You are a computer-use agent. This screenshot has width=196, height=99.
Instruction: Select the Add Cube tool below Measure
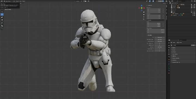coord(2,28)
